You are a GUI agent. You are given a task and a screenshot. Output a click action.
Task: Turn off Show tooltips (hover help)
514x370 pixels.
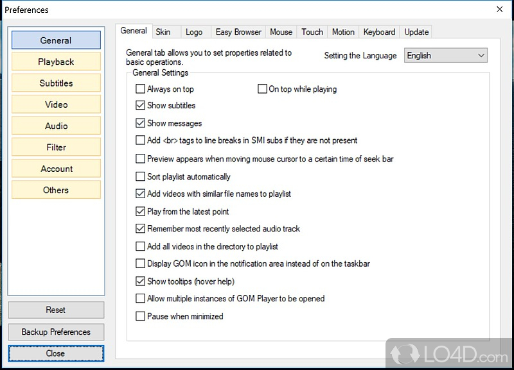tap(141, 281)
